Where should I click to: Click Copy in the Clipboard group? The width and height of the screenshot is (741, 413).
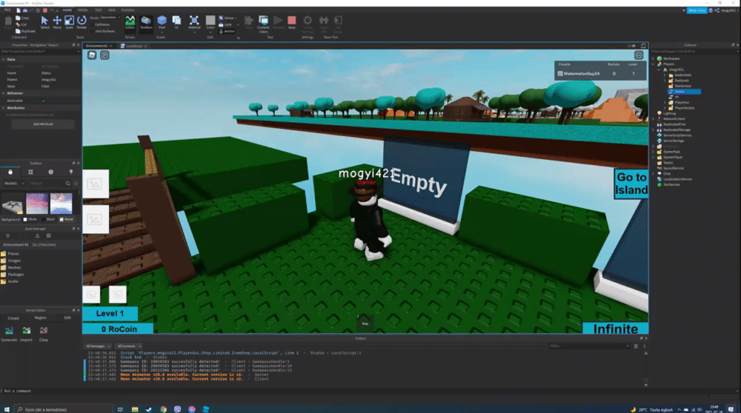(22, 18)
